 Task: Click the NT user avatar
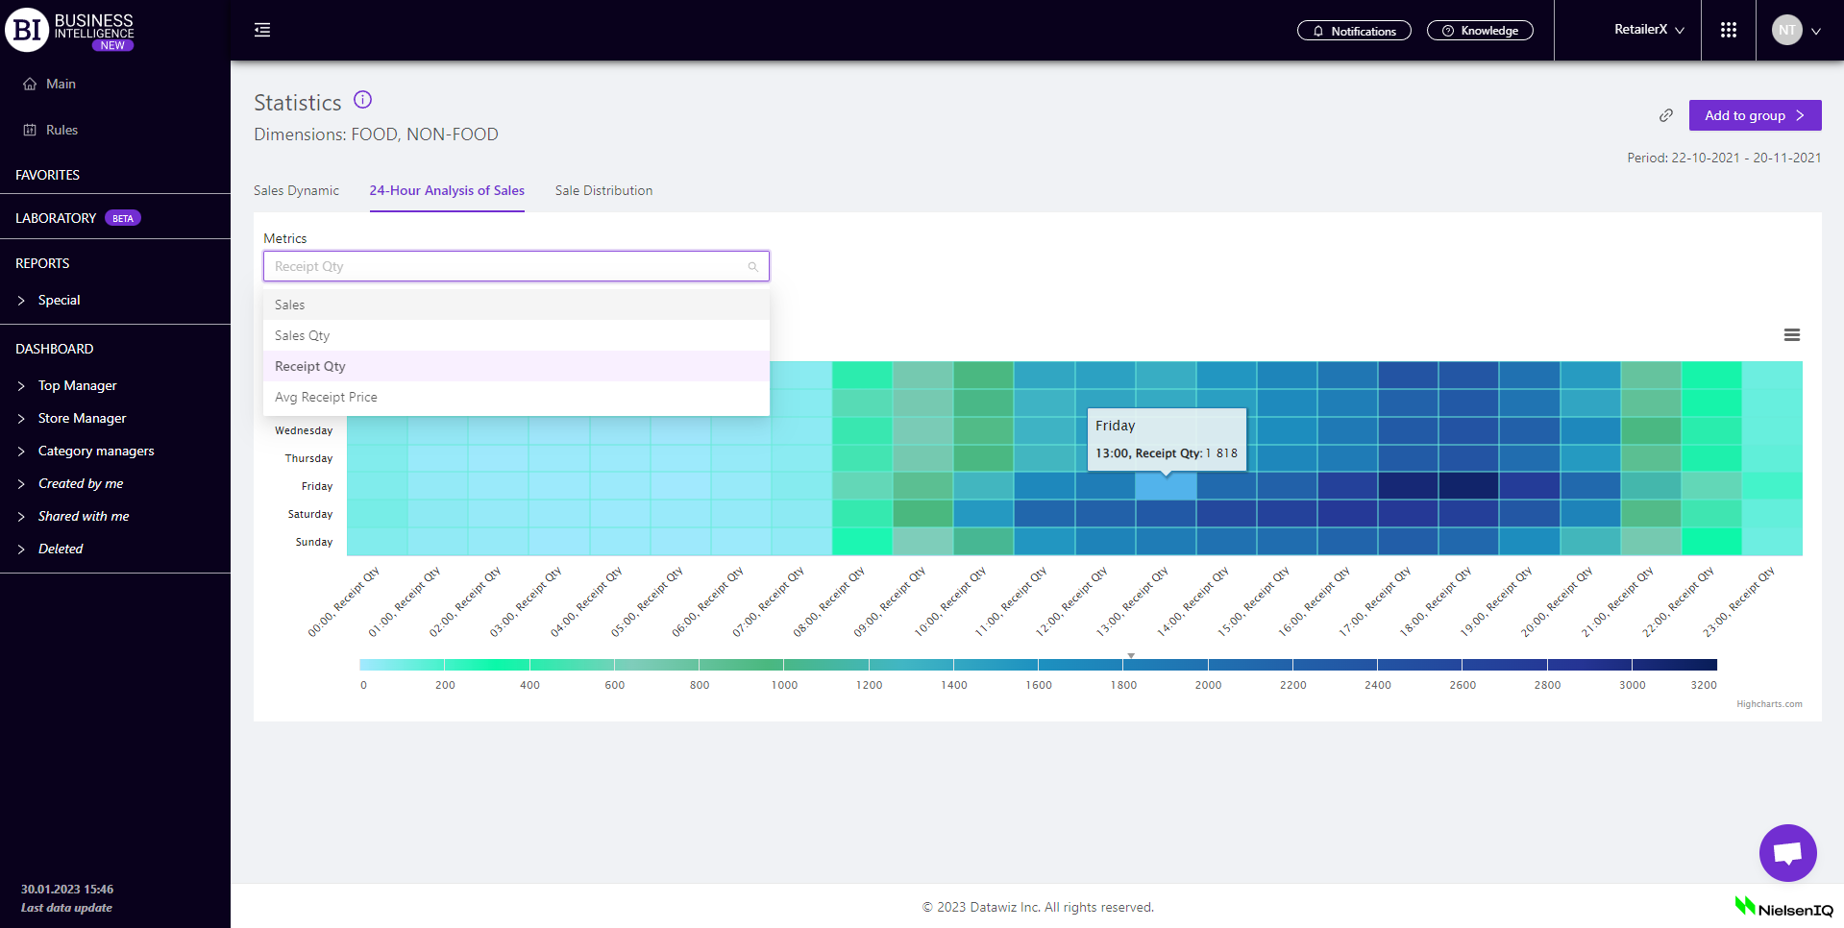point(1786,31)
